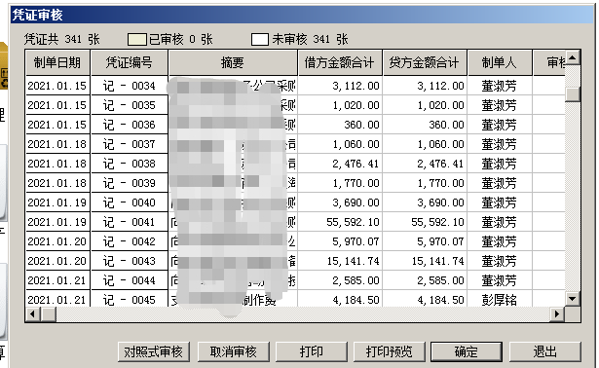Click the vertical scrollbar thumb

pyautogui.click(x=573, y=93)
